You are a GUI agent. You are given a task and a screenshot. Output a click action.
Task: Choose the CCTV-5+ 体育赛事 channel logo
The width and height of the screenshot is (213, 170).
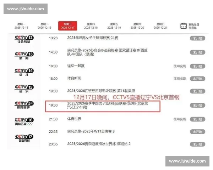tap(24, 105)
